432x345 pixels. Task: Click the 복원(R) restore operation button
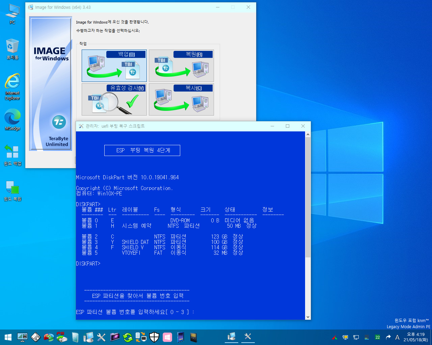tap(181, 66)
